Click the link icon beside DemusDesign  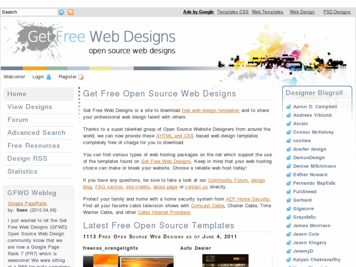point(288,158)
